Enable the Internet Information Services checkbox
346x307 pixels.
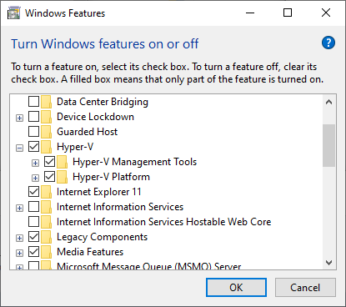pos(33,207)
